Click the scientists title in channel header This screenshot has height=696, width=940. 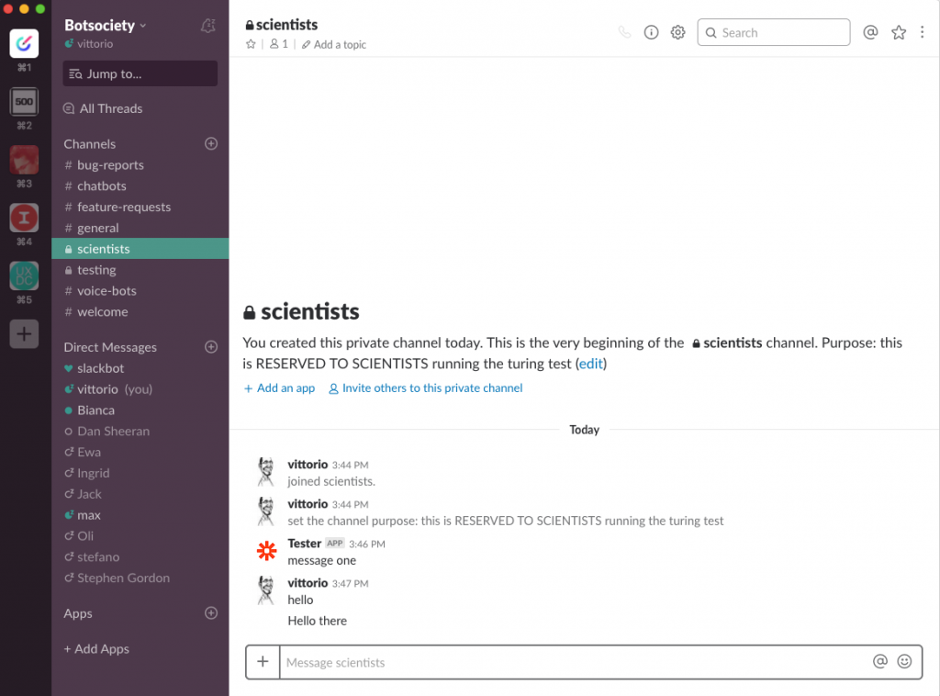point(281,25)
